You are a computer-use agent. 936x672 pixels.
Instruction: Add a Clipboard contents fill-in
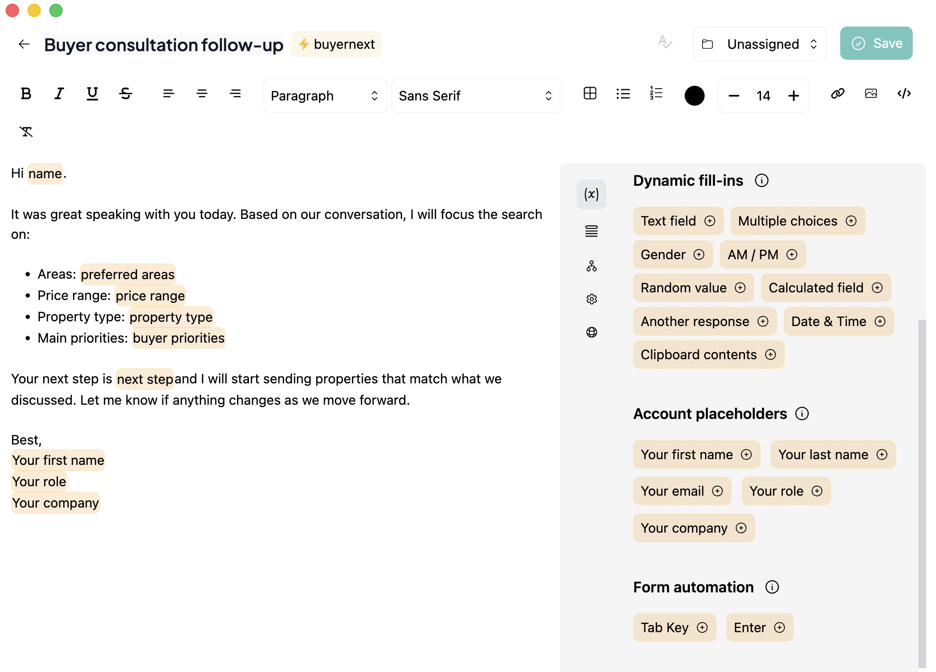pos(708,354)
